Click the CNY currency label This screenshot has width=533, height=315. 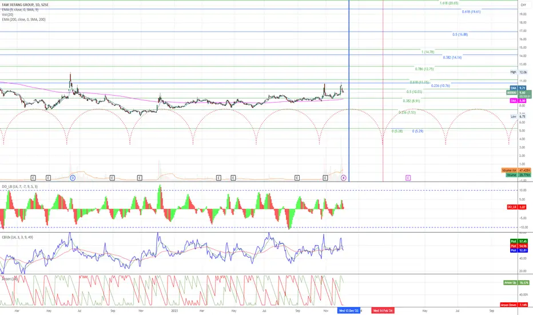[523, 5]
